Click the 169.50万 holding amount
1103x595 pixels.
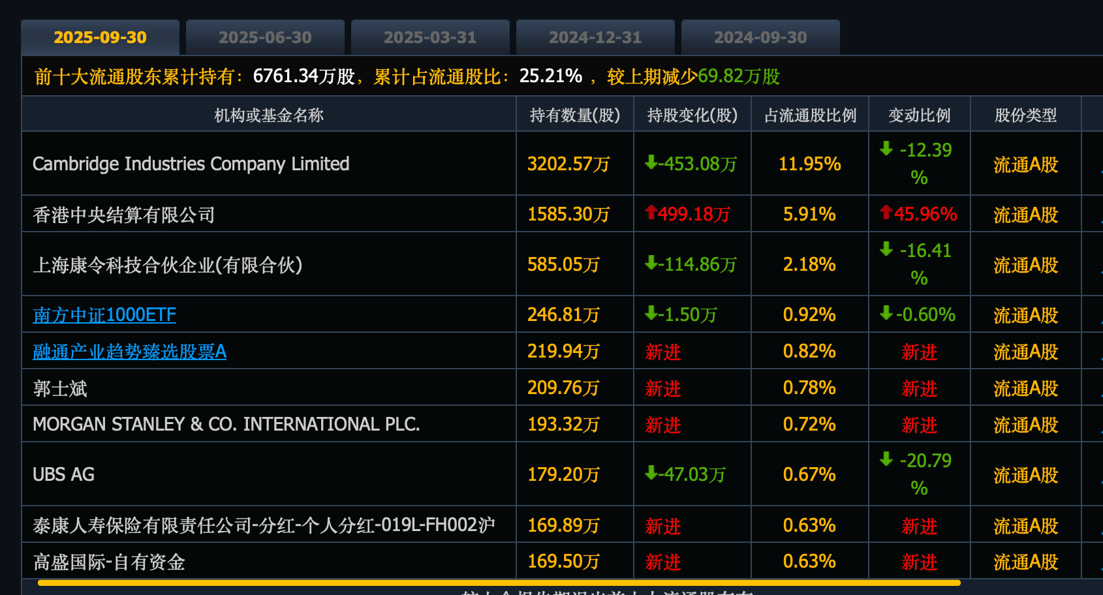pyautogui.click(x=563, y=561)
